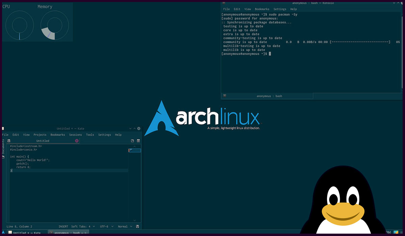Image resolution: width=405 pixels, height=236 pixels.
Task: Click the Memory usage gauge widget
Action: pos(55,25)
